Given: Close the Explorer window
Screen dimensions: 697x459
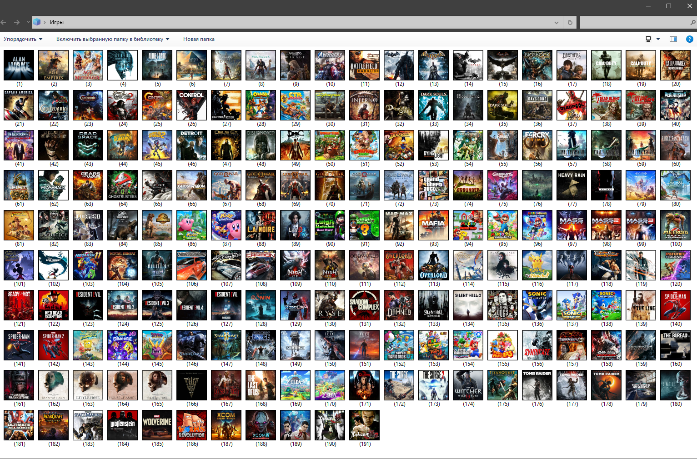Looking at the screenshot, I should tap(690, 6).
